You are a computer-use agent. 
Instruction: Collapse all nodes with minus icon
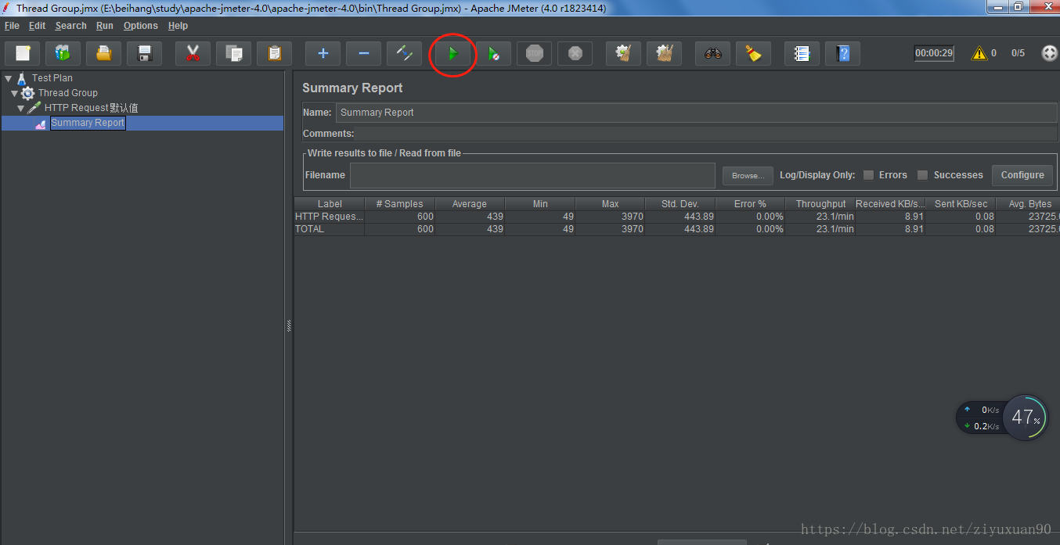coord(363,53)
